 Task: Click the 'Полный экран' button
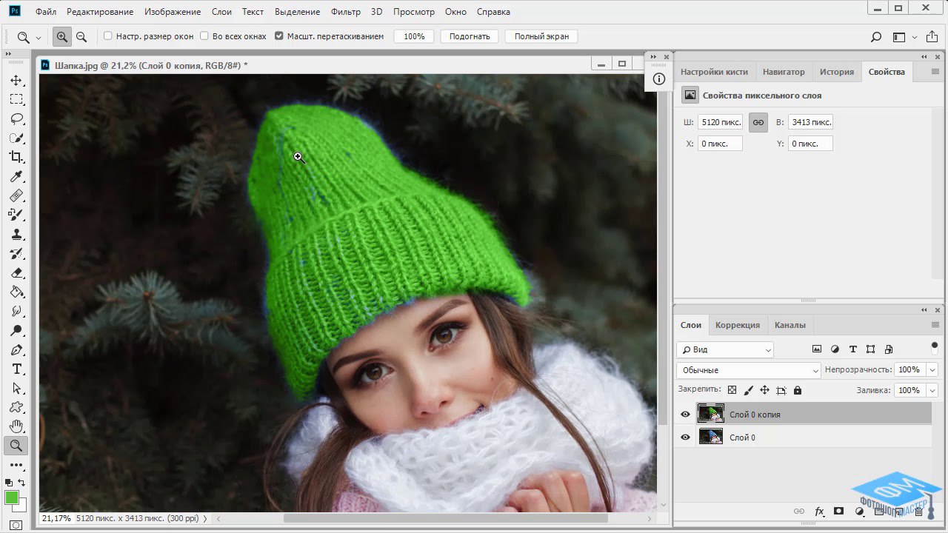[x=541, y=36]
